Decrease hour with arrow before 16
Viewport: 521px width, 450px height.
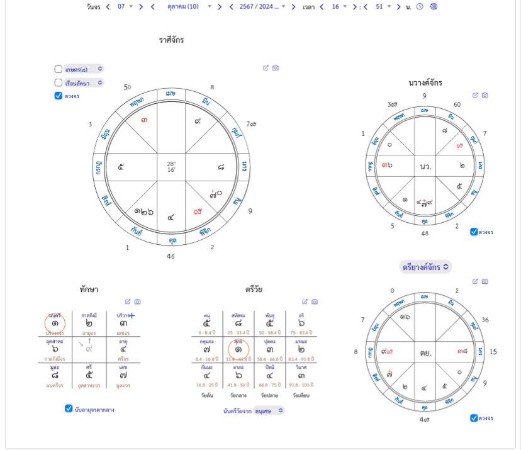coord(322,7)
